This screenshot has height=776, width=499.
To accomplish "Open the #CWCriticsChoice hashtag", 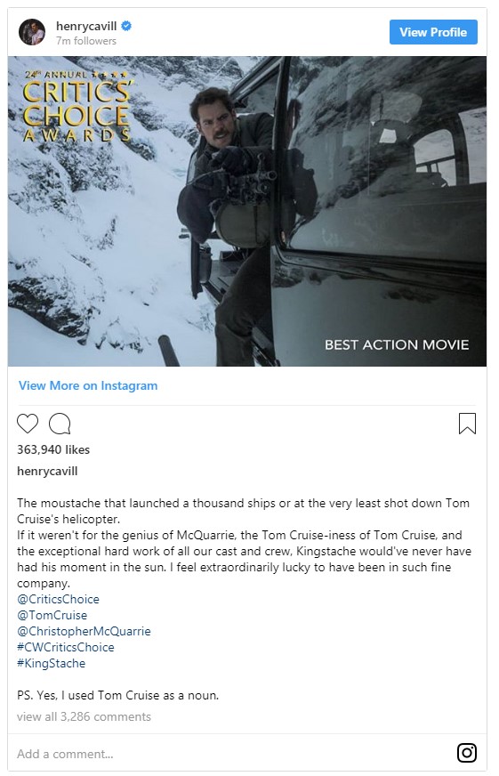I will [x=65, y=647].
